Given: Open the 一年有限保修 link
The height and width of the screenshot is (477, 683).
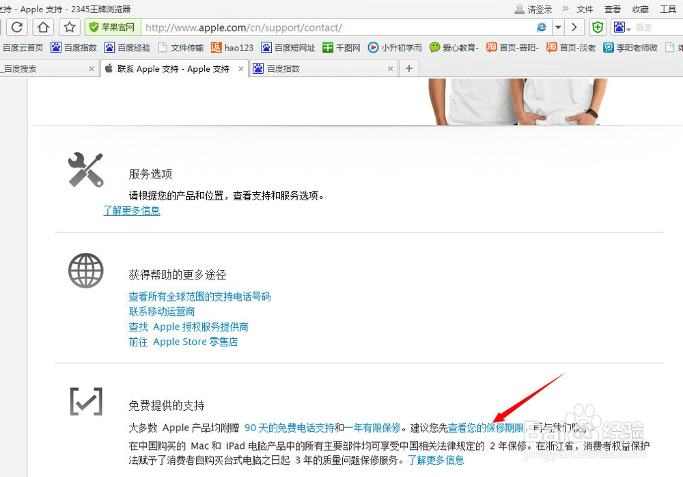Looking at the screenshot, I should (372, 428).
